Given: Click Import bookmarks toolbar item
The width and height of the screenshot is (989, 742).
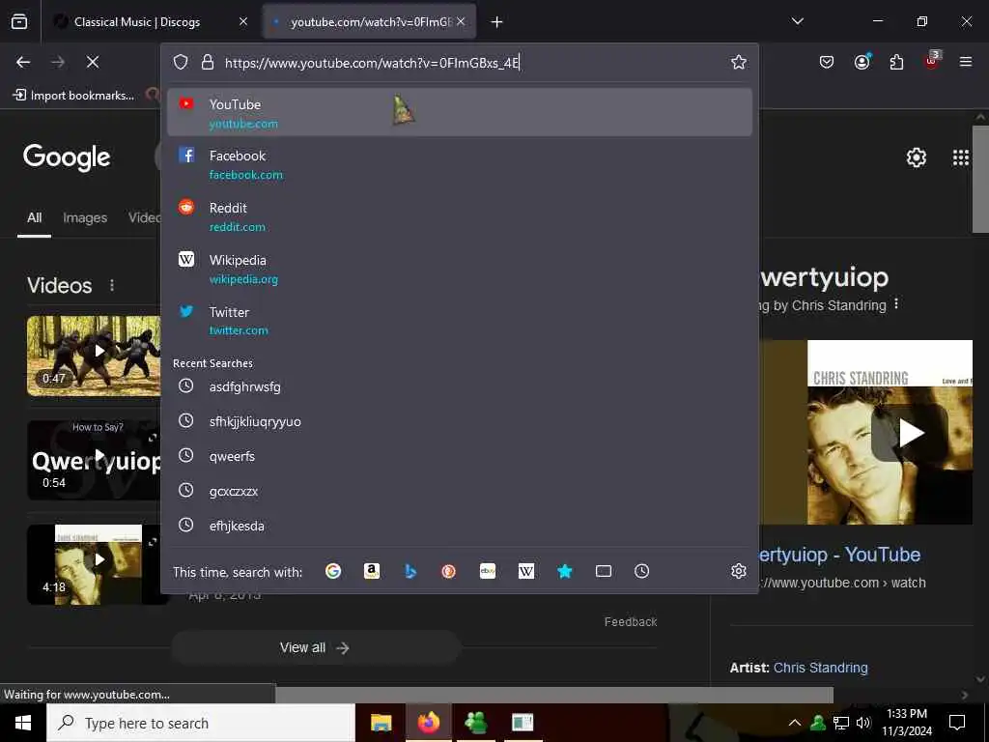Looking at the screenshot, I should pyautogui.click(x=73, y=96).
